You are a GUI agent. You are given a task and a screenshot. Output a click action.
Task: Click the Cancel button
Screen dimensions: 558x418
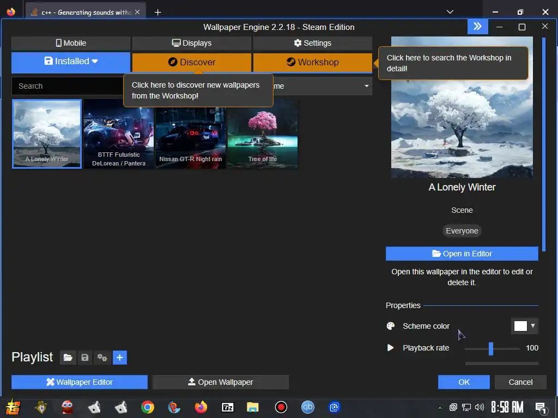[520, 382]
